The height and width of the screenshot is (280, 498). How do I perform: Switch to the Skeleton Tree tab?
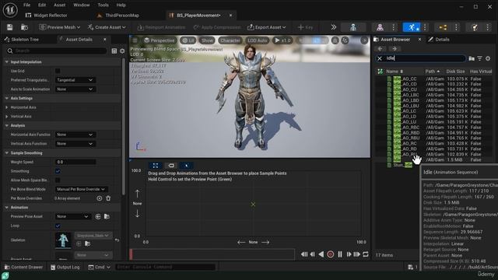click(22, 40)
